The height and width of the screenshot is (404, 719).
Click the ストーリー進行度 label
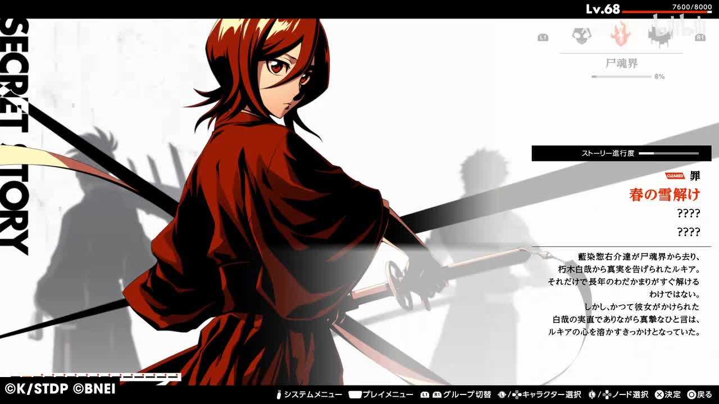(608, 153)
